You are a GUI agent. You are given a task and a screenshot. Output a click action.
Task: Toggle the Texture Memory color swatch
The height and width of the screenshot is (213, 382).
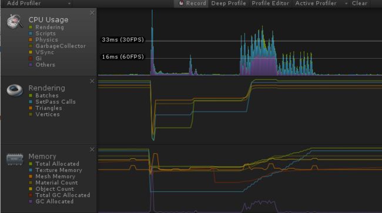tap(31, 170)
